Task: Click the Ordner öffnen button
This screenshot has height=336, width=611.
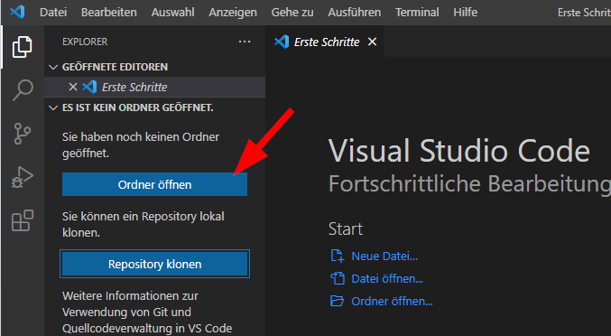Action: point(154,184)
